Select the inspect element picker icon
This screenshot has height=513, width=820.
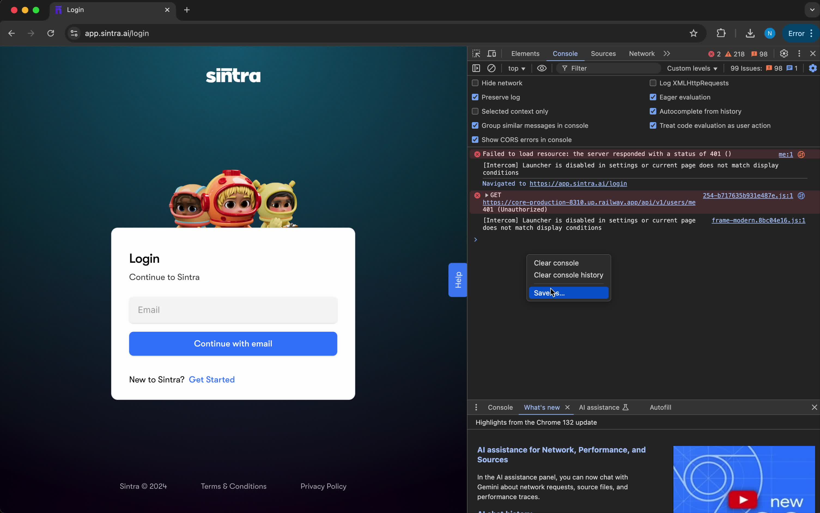click(x=476, y=54)
